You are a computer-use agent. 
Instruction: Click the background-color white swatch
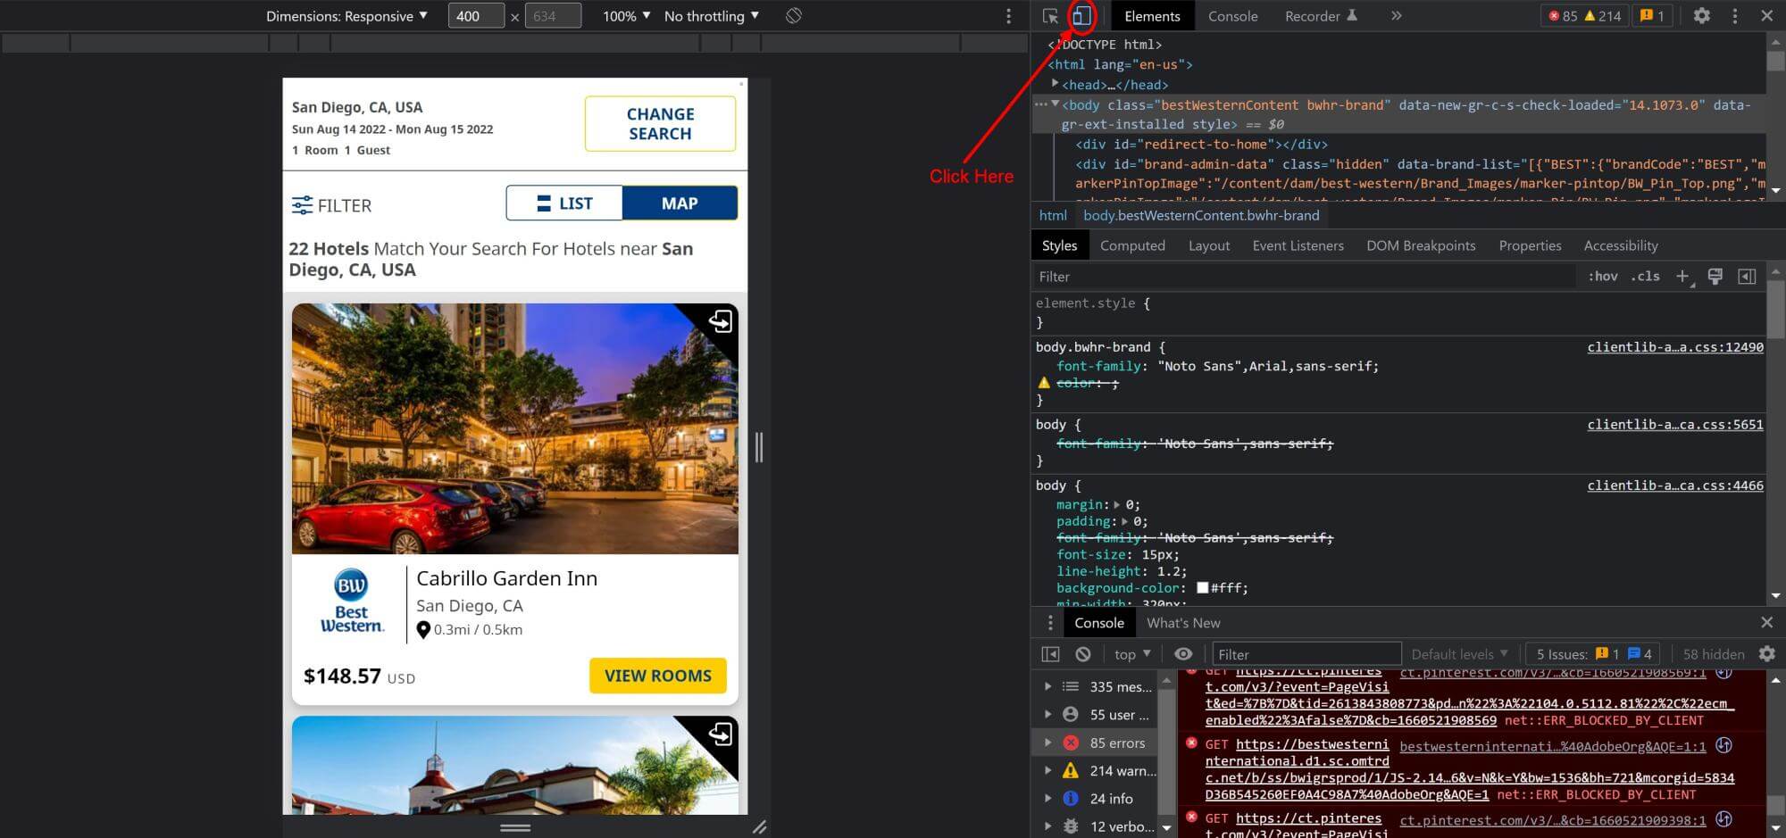(1202, 588)
